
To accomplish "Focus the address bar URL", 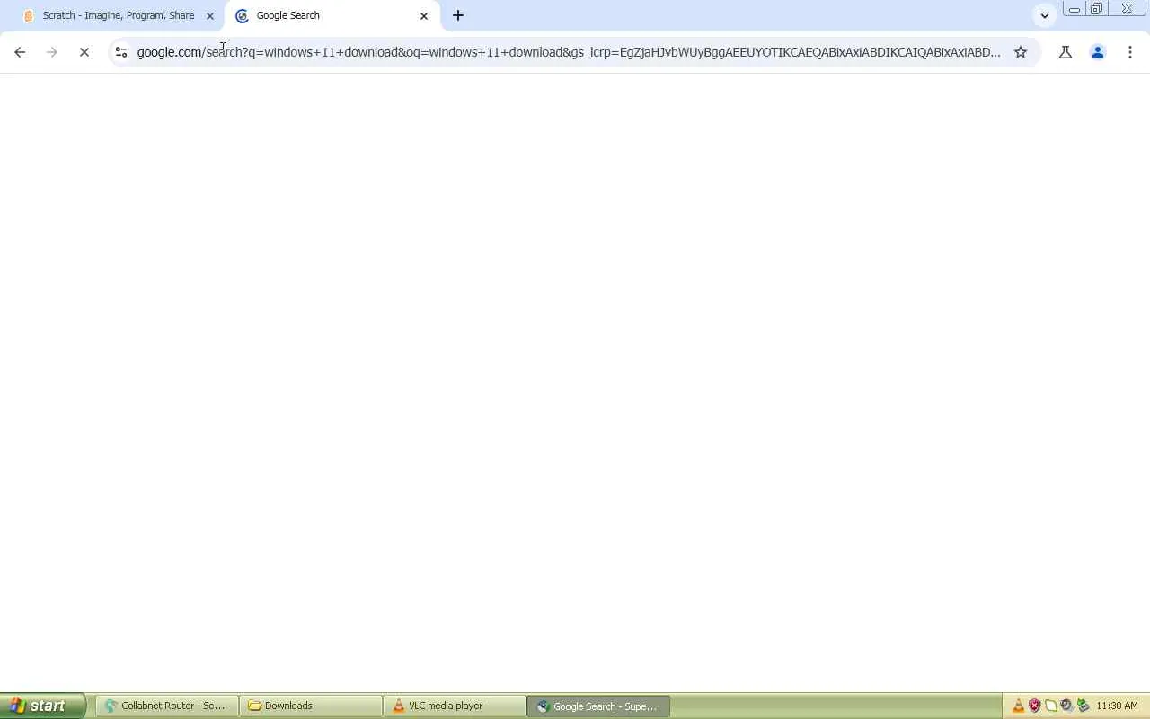I will point(569,52).
